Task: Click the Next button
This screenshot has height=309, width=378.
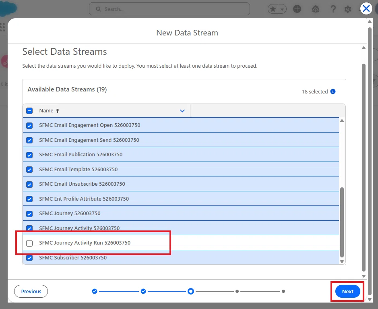Action: (x=348, y=291)
